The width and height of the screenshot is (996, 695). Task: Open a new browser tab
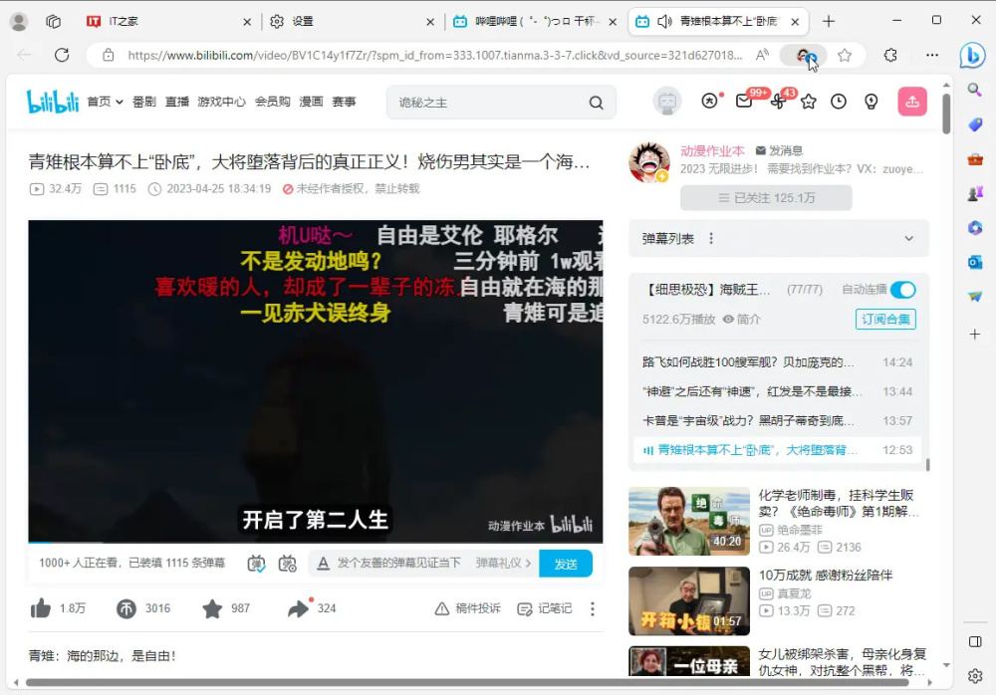829,22
